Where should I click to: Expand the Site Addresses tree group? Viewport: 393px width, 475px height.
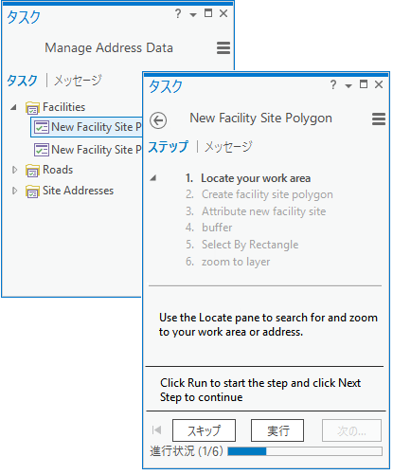click(x=14, y=191)
